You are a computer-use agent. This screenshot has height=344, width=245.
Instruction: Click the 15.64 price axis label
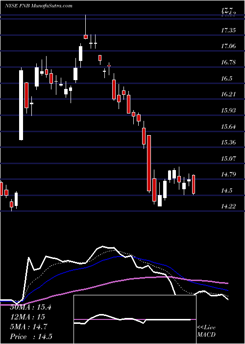tap(228, 127)
